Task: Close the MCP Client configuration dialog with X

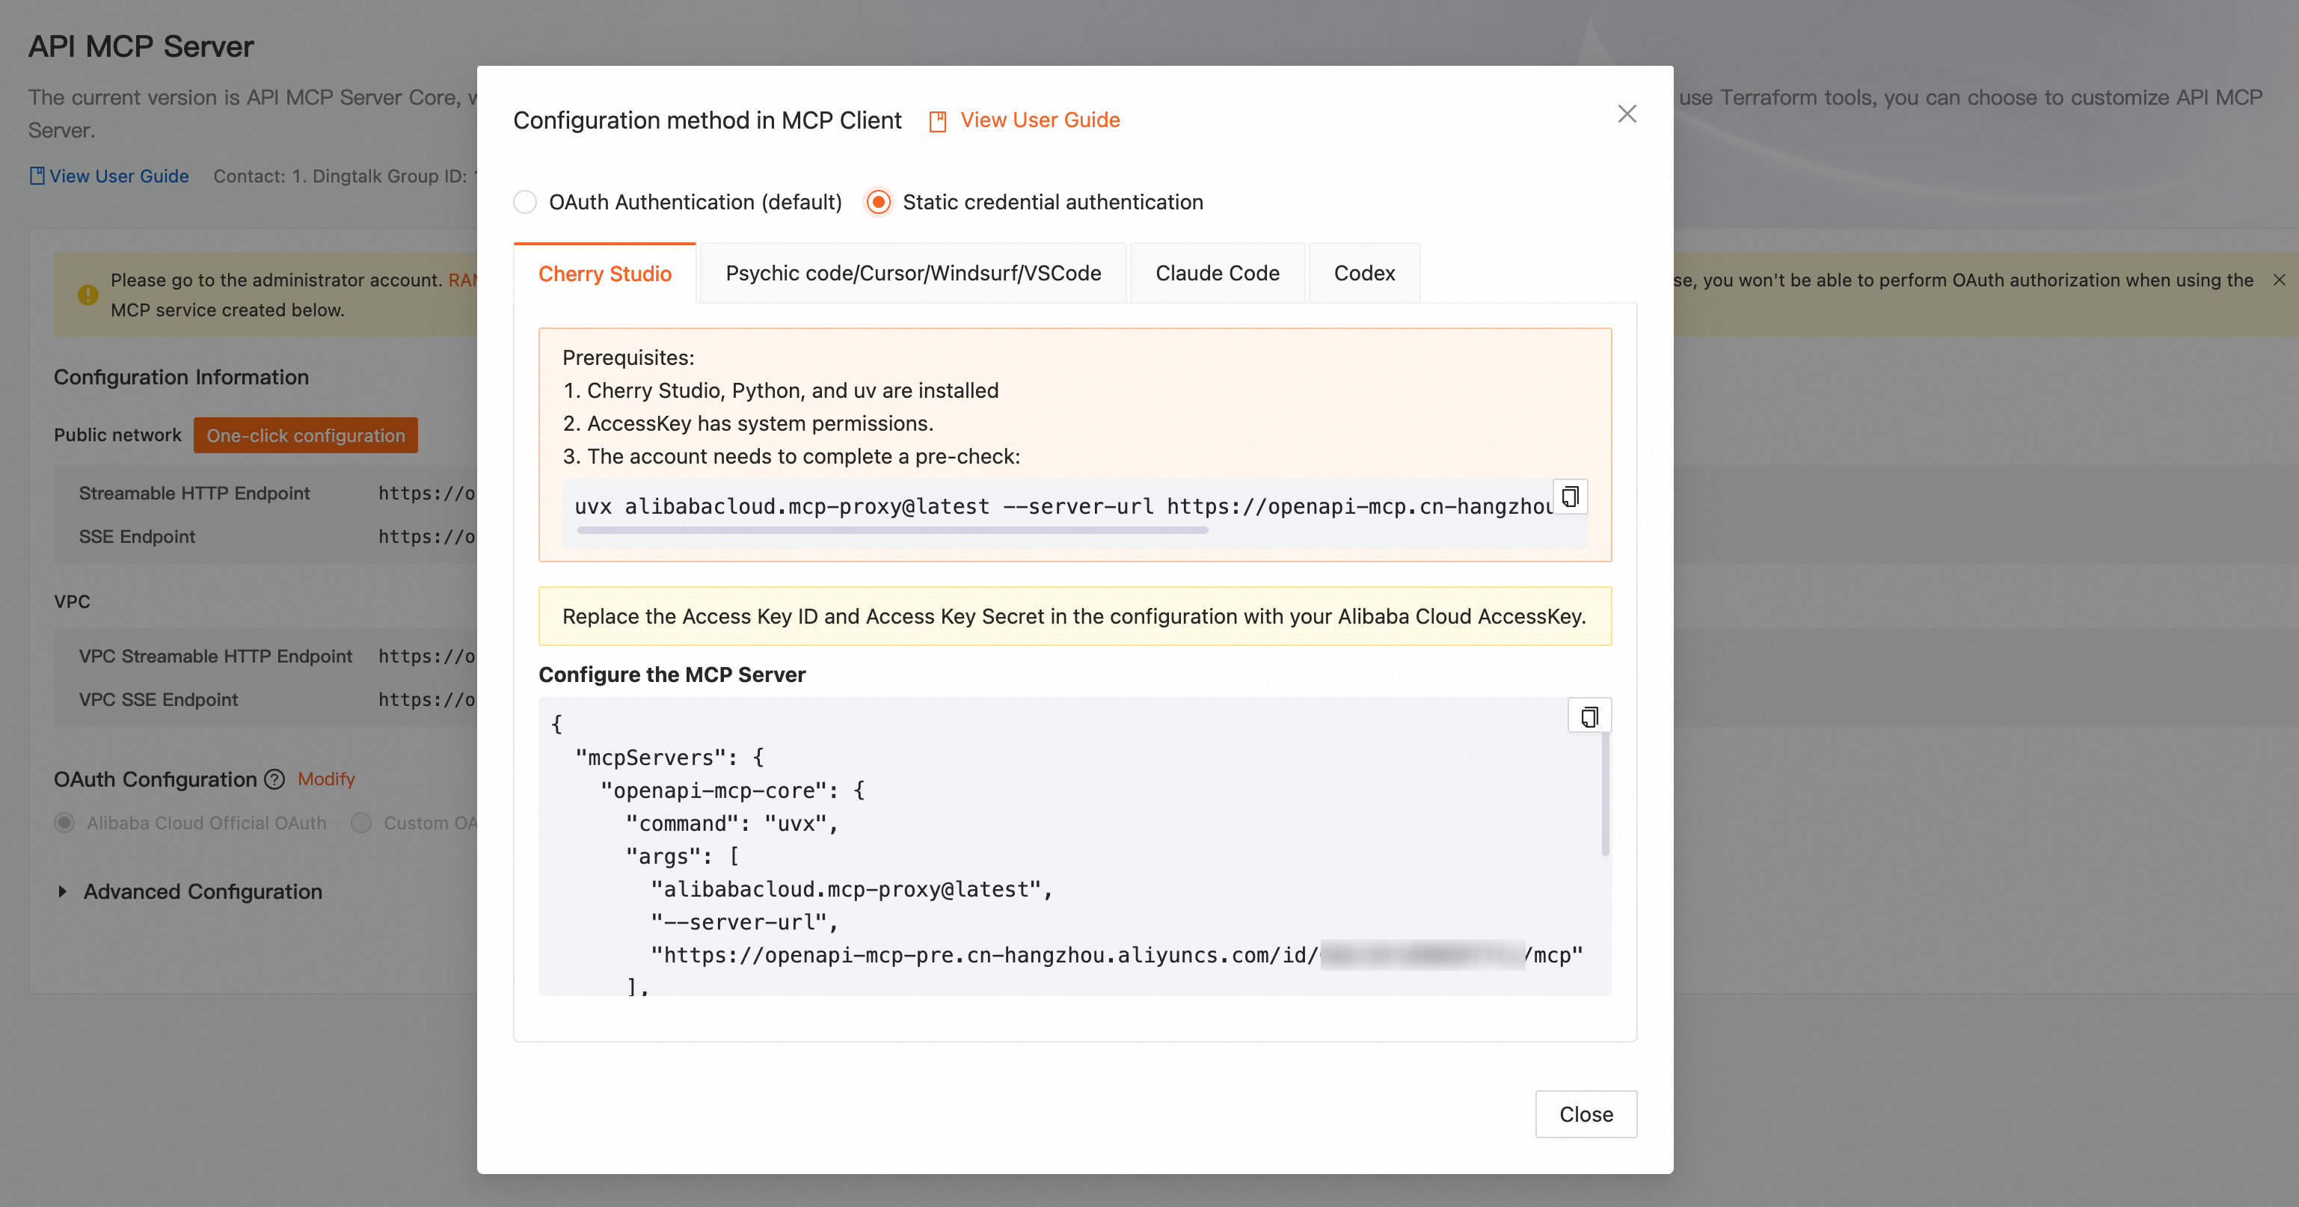Action: pos(1627,114)
